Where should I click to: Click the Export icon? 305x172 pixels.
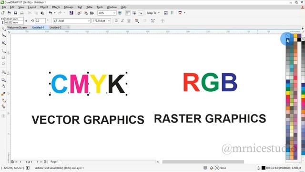(x=86, y=13)
